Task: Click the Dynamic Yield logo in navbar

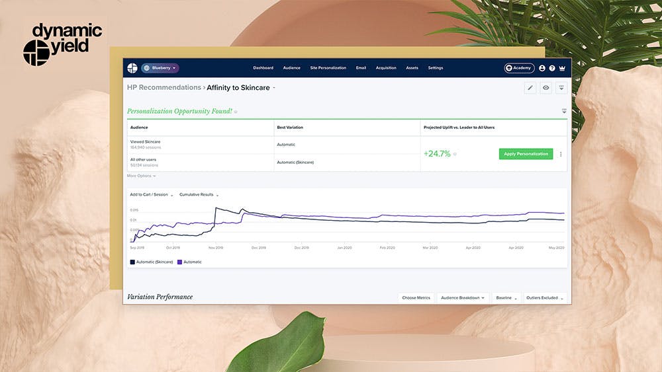Action: pos(132,68)
